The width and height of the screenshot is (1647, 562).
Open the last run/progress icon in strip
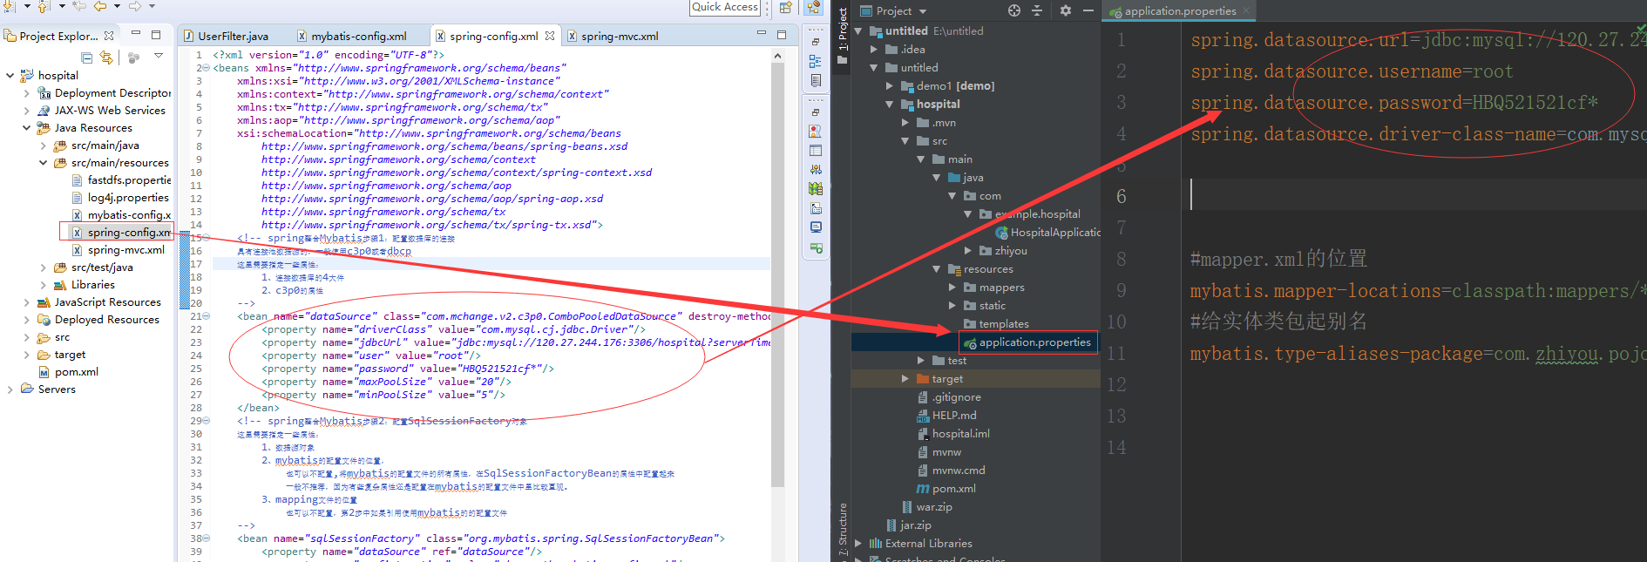click(x=815, y=248)
